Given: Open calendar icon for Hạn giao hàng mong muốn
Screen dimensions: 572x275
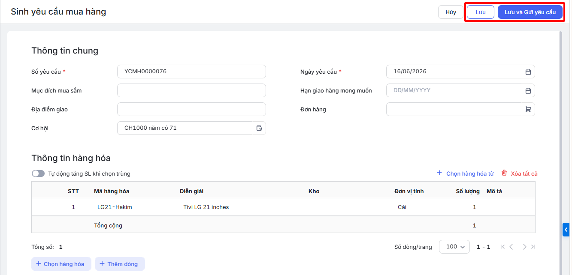Looking at the screenshot, I should pos(528,91).
